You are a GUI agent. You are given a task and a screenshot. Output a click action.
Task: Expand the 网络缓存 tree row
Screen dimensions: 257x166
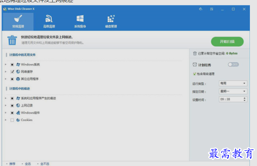coord(6,72)
